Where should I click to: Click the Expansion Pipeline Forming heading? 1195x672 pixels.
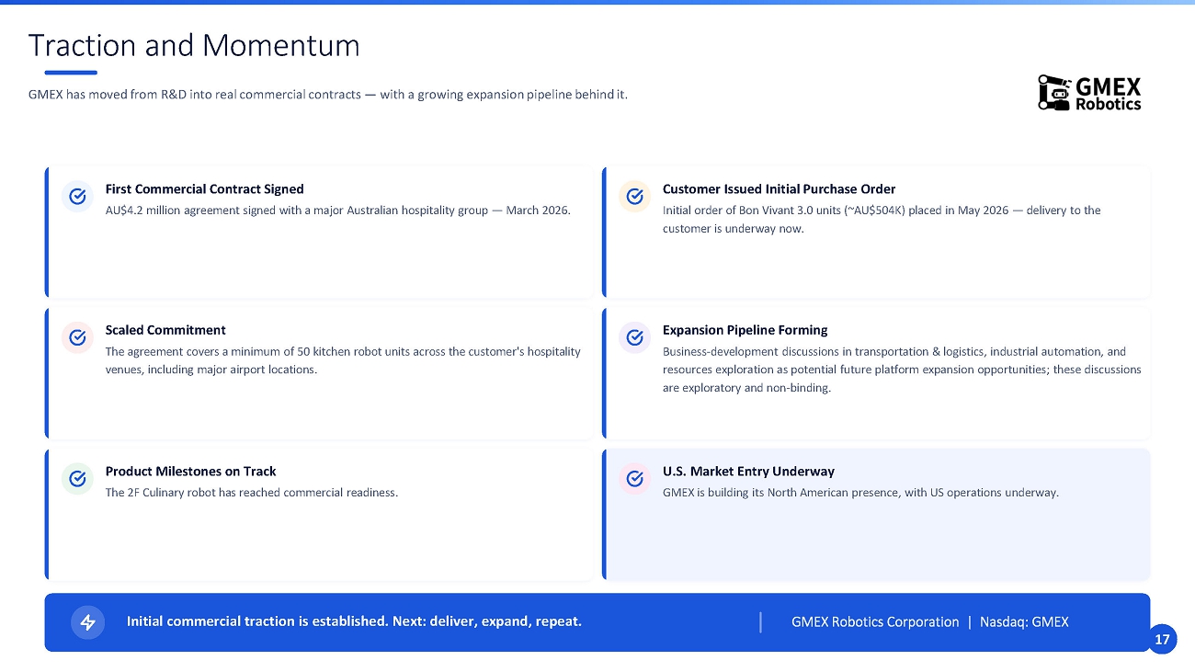pos(745,330)
